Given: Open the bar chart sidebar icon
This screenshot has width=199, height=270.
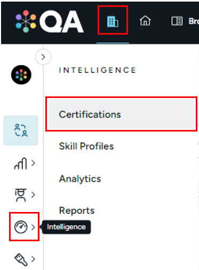Looking at the screenshot, I should [x=21, y=163].
